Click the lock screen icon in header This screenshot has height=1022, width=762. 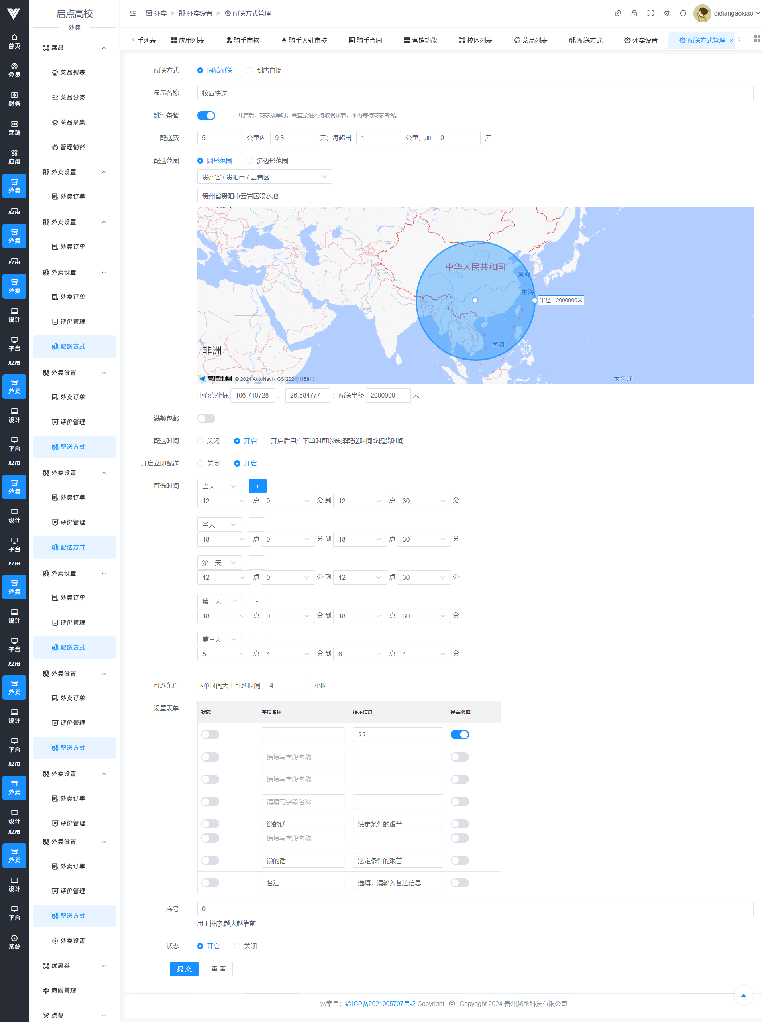[634, 13]
